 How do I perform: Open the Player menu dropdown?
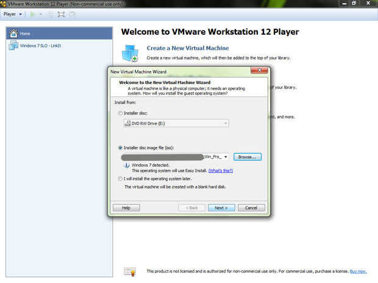pos(13,14)
